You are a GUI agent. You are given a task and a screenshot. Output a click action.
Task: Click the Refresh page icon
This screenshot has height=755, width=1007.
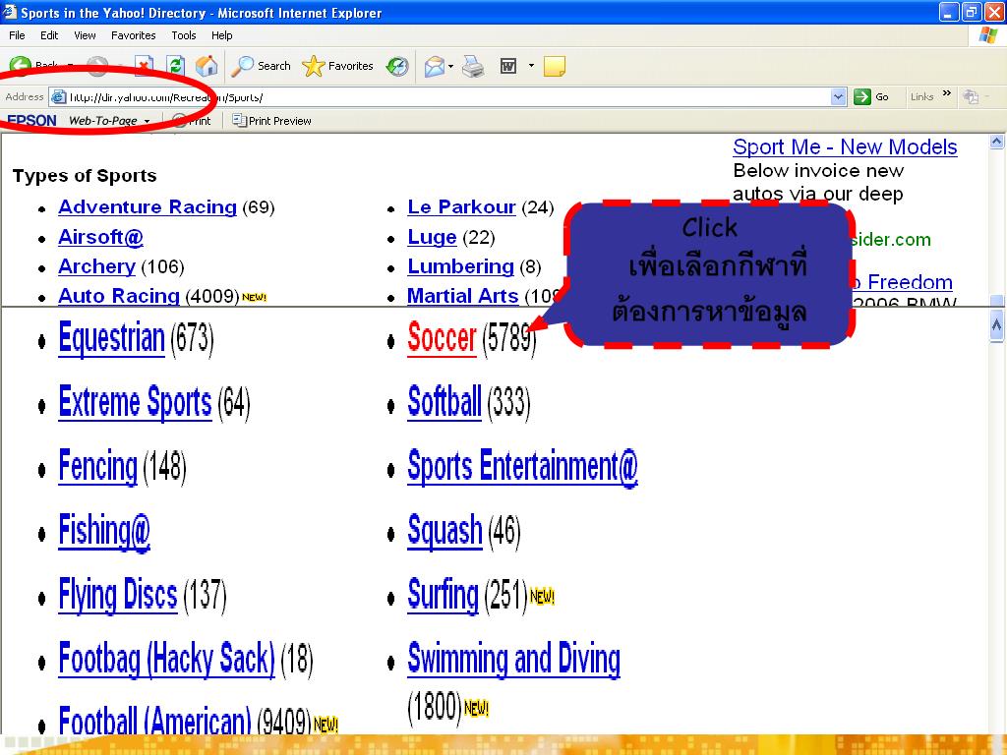tap(175, 66)
